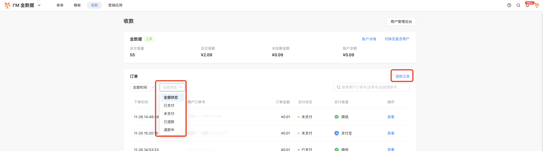Viewport: 543px width, 151px height.
Task: Click the I'M 金数据 logo icon
Action: pos(8,5)
